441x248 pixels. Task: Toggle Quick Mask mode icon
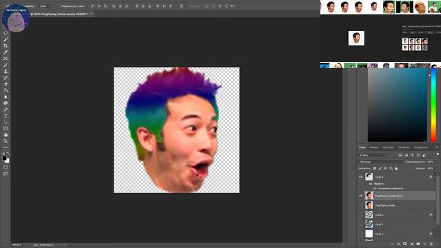tap(6, 167)
